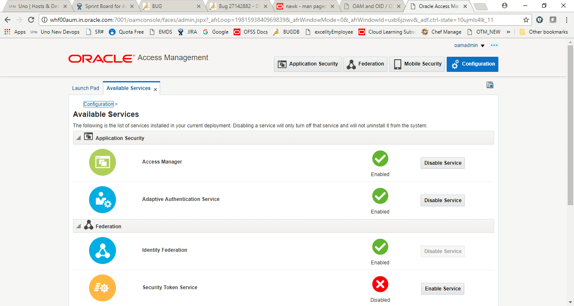Open the Chef Manage bookmark
The height and width of the screenshot is (306, 574).
(441, 32)
